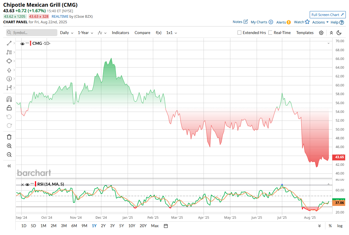
Task: Open the 1x1 grid layout dropdown
Action: (172, 33)
